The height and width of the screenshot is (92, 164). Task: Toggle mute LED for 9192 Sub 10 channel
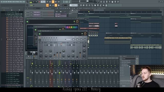point(26,12)
